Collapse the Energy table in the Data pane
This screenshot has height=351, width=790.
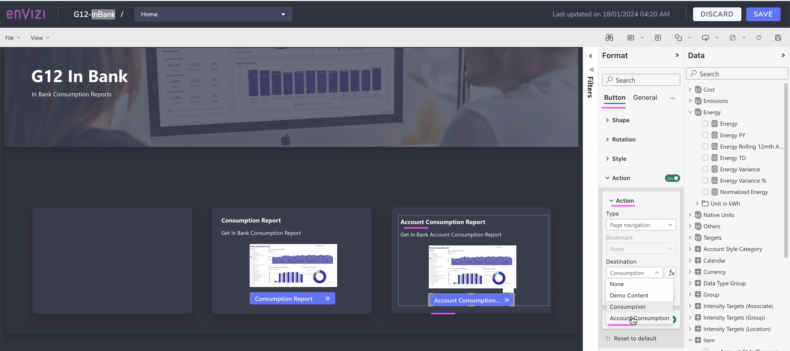click(x=690, y=112)
